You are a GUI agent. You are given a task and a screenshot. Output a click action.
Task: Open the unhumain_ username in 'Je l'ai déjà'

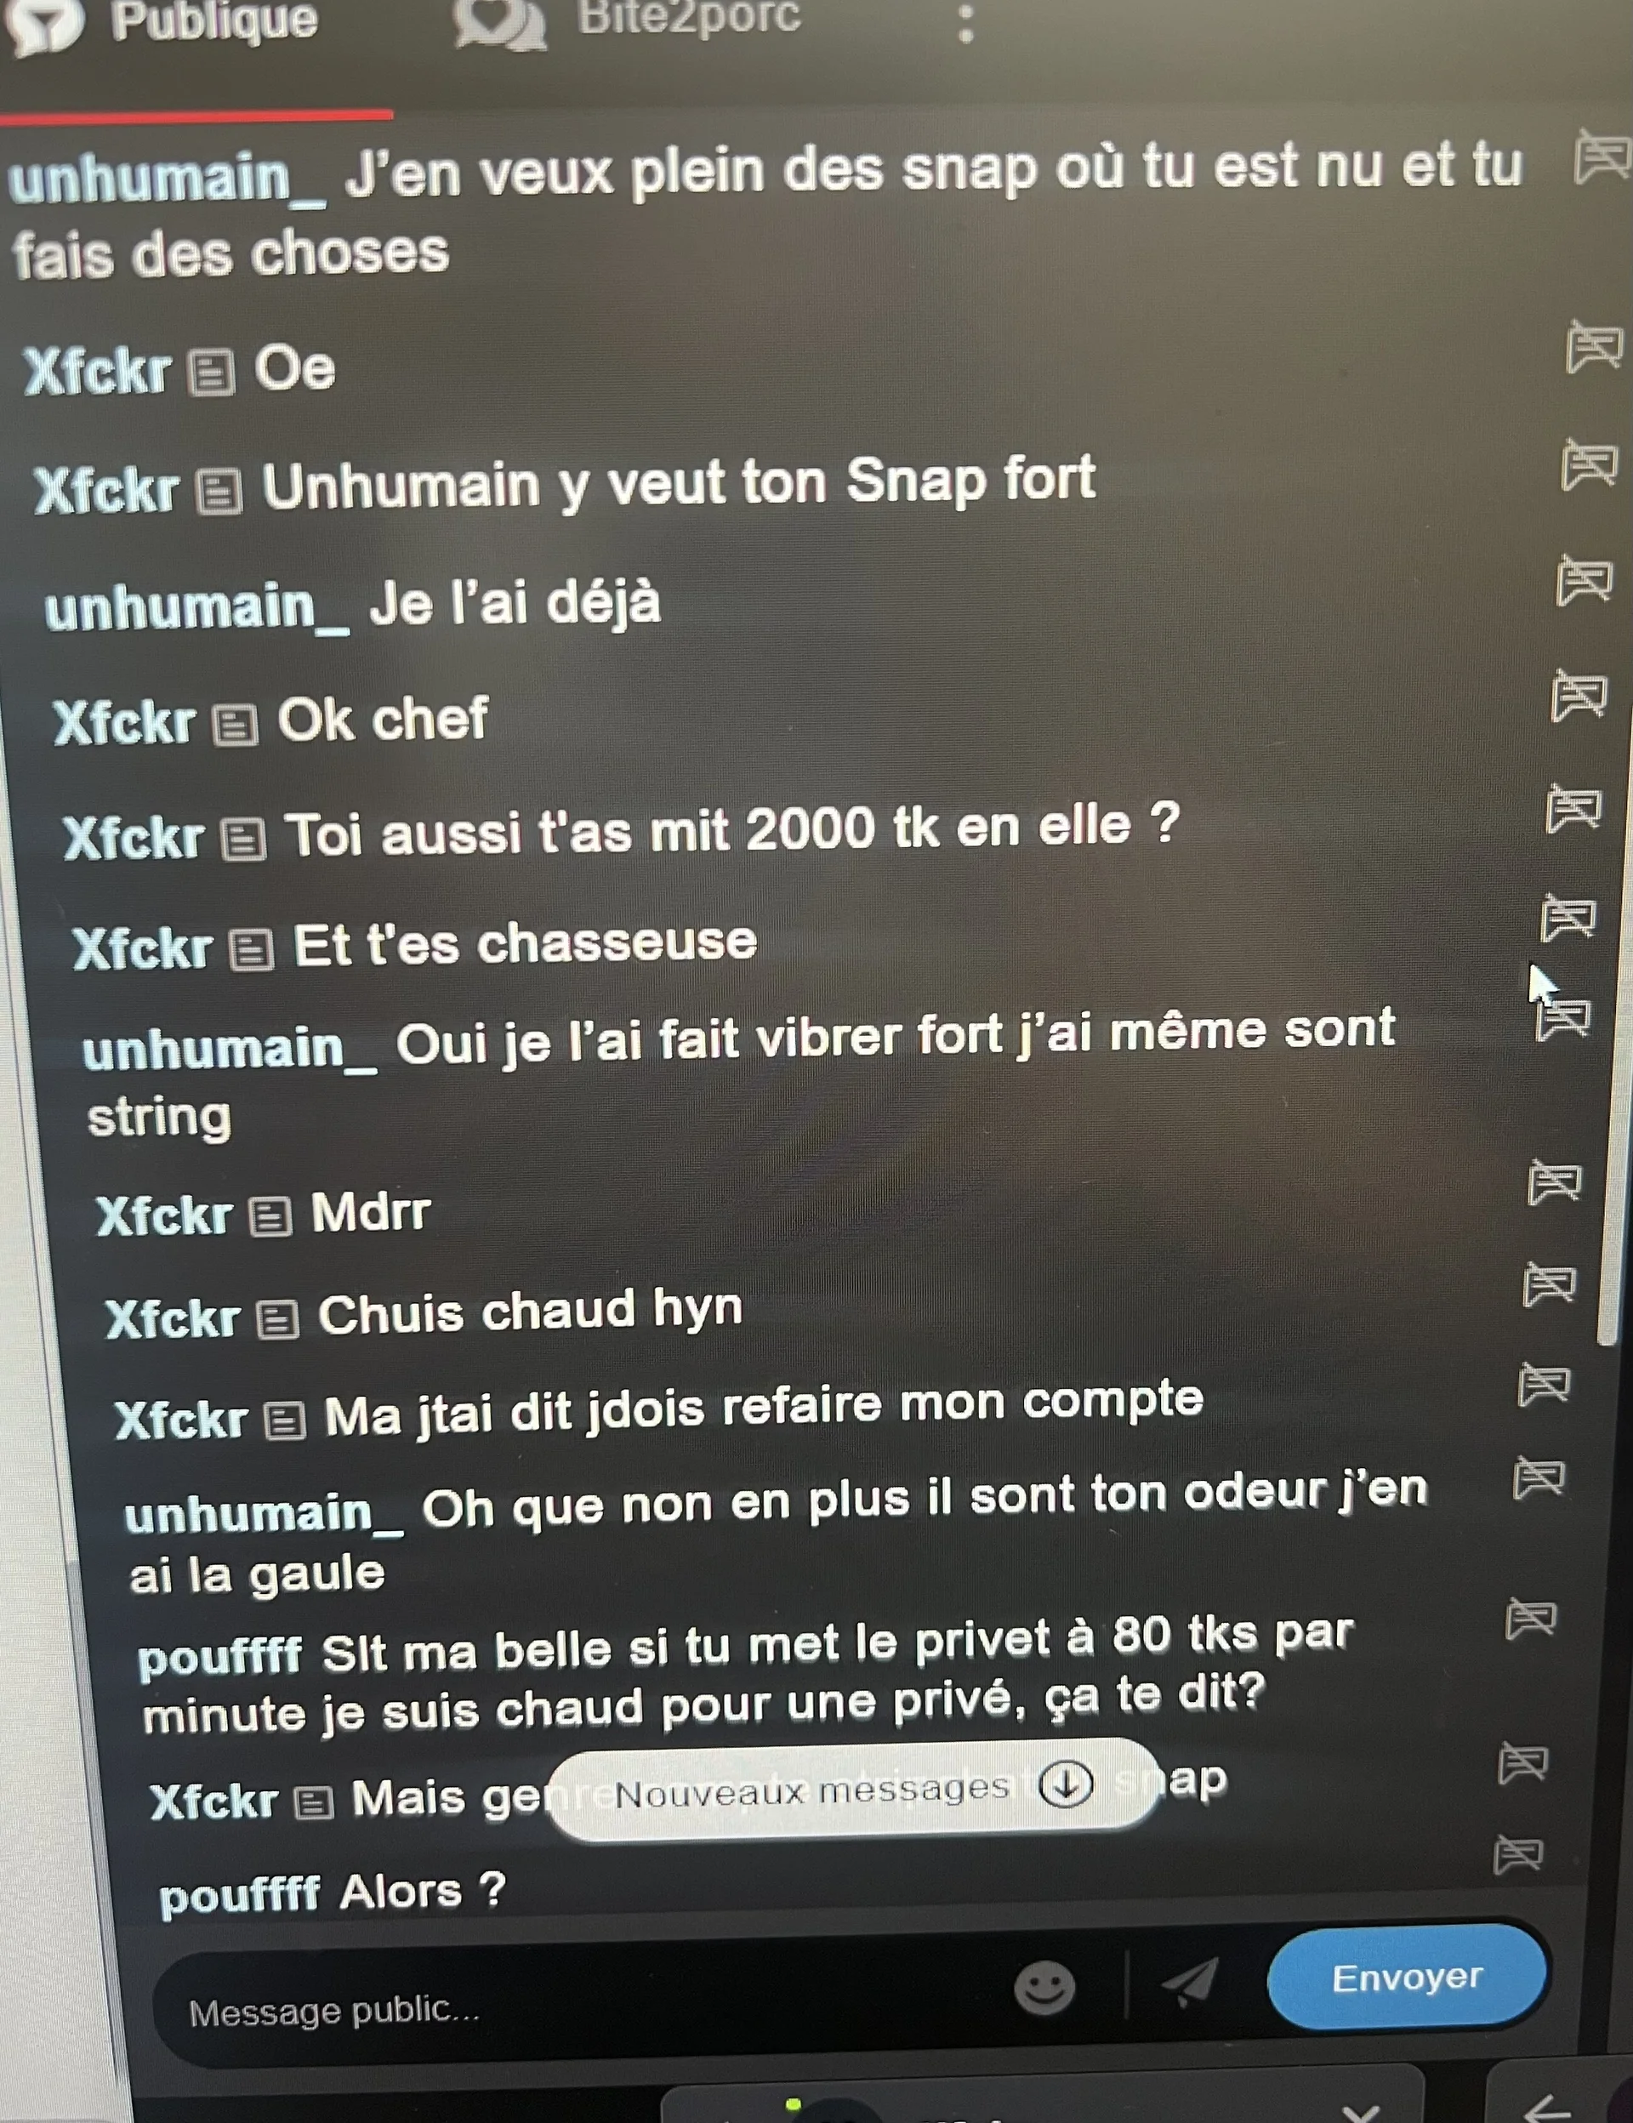click(x=196, y=607)
